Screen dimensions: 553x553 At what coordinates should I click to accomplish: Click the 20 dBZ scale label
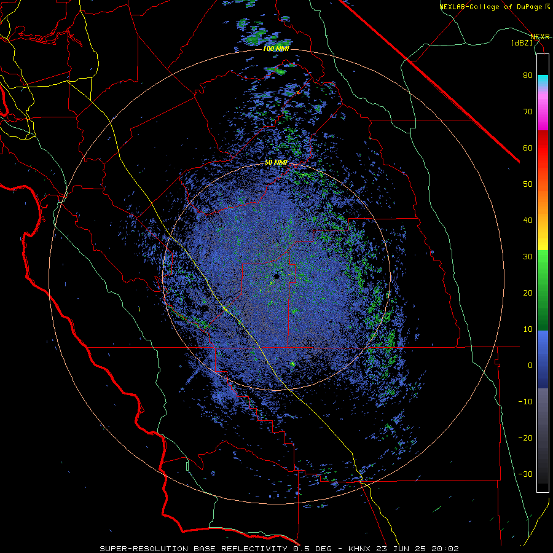528,293
